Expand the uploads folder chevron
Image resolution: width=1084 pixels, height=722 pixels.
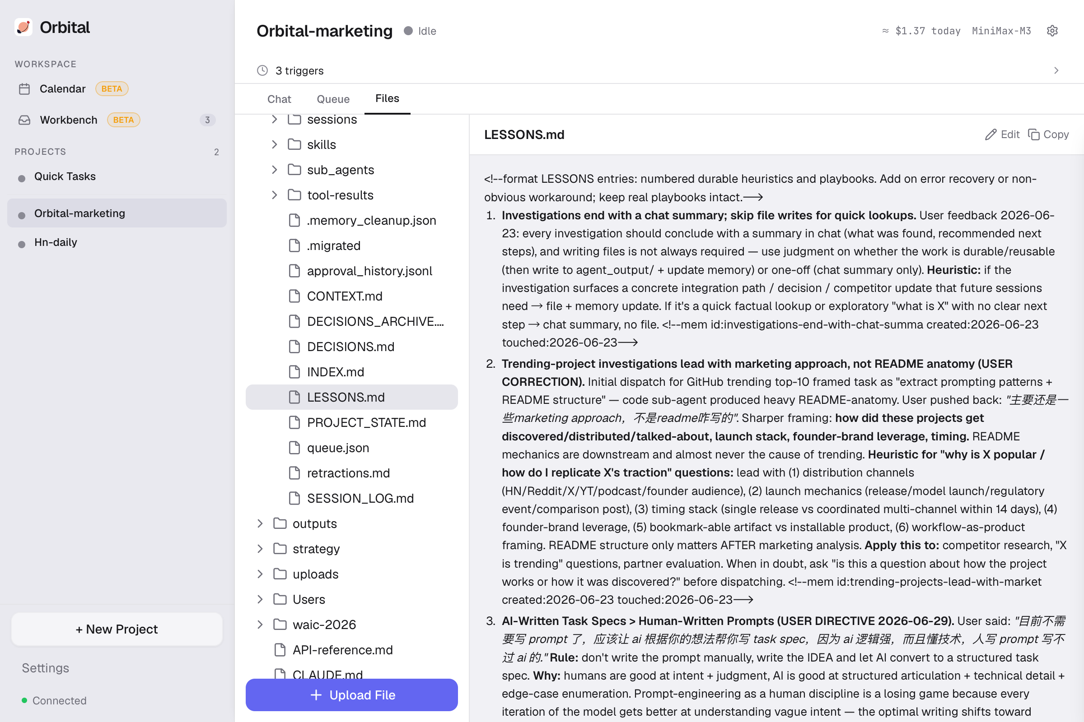(x=260, y=574)
